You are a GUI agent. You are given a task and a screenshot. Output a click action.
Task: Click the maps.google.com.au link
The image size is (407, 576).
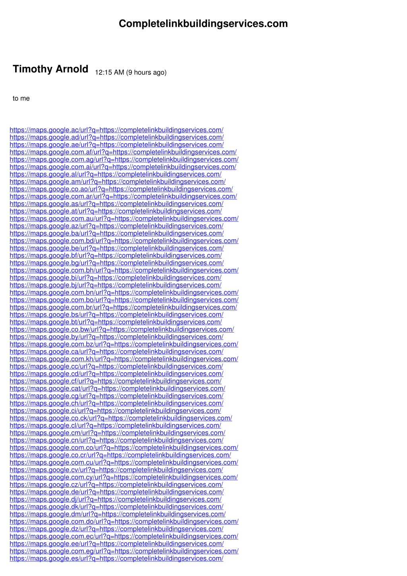(124, 219)
